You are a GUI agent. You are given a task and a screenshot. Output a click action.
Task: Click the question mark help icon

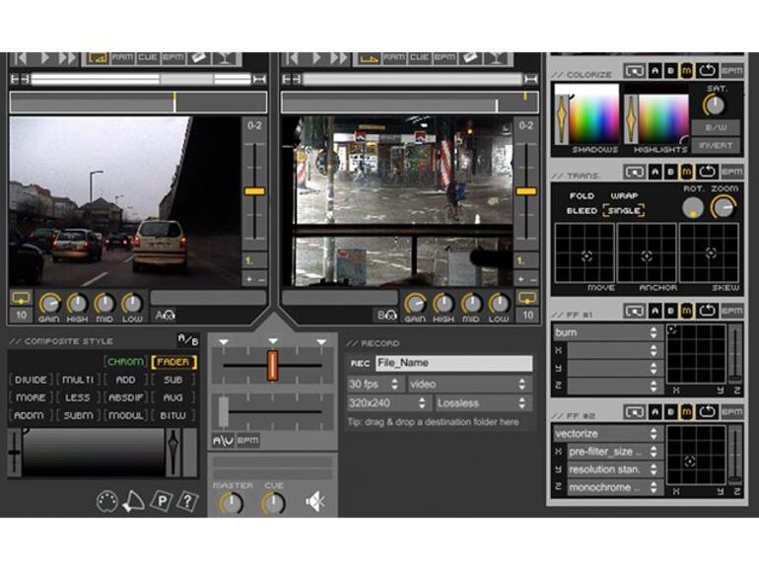click(x=187, y=501)
